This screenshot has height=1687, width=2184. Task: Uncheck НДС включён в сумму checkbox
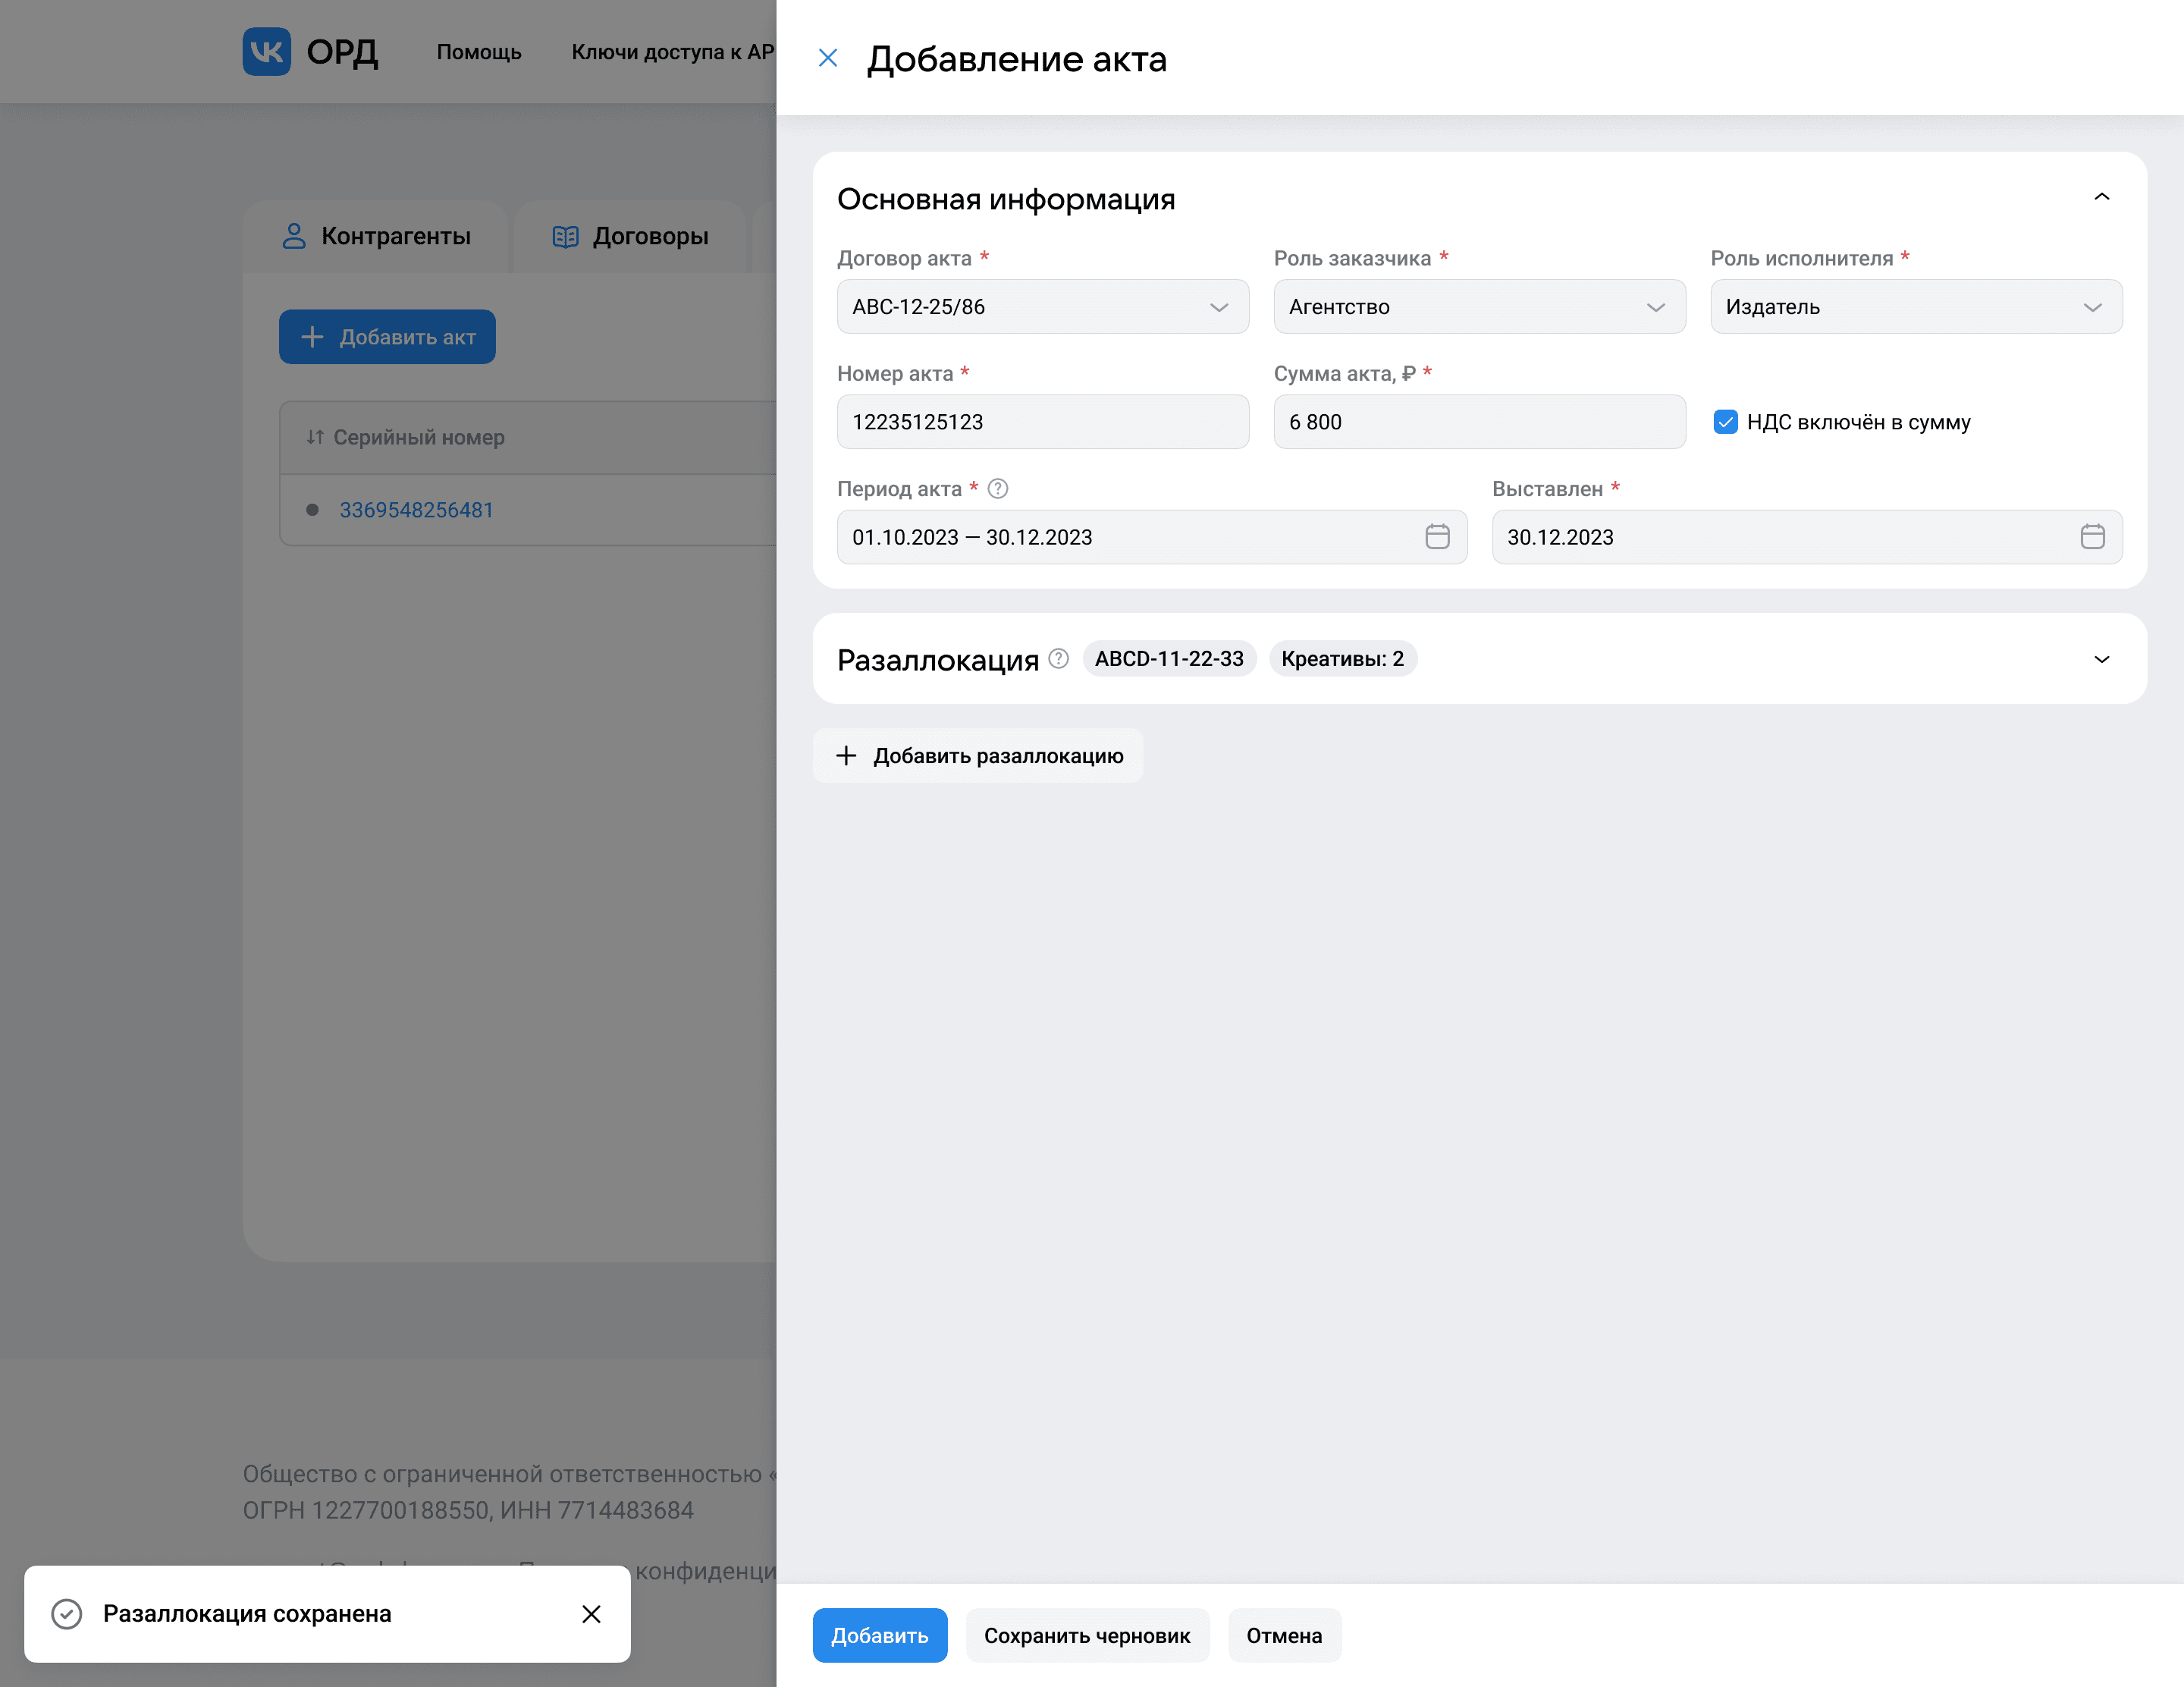click(1725, 422)
